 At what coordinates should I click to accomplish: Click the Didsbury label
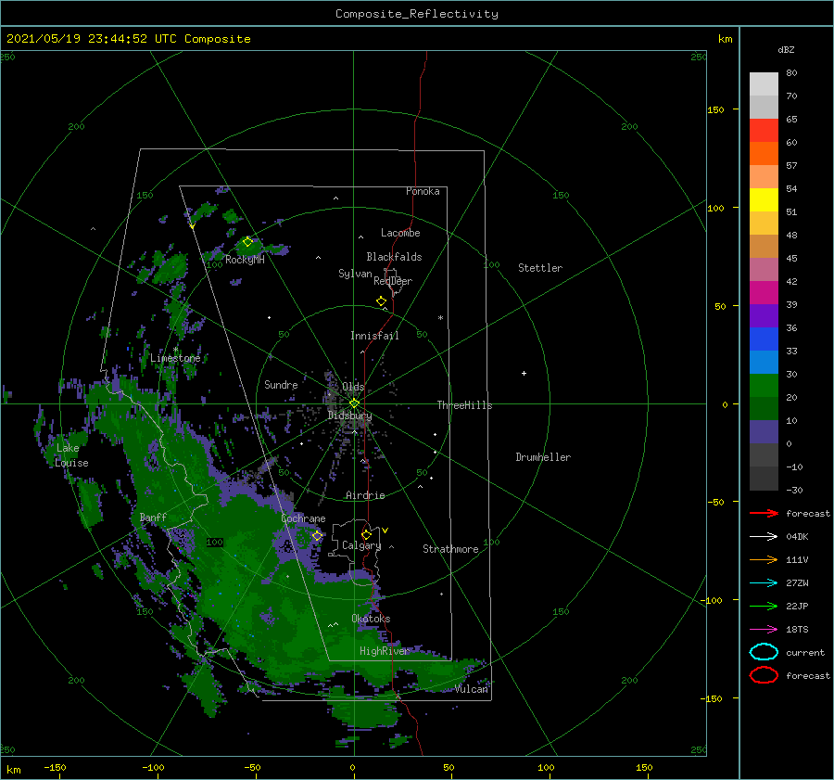[349, 416]
